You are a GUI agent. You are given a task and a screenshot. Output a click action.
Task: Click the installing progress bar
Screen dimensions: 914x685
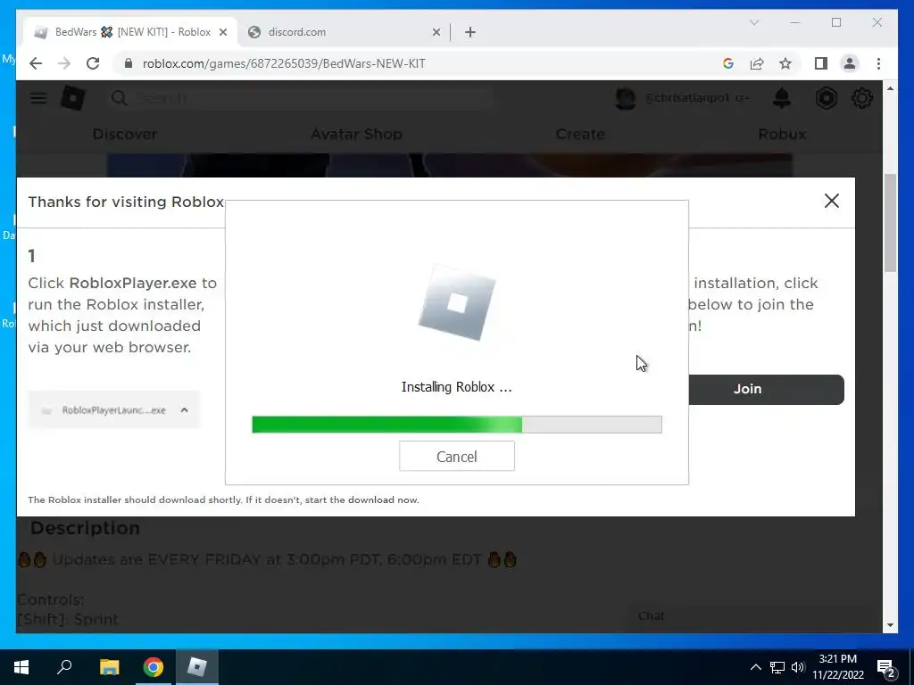coord(456,425)
